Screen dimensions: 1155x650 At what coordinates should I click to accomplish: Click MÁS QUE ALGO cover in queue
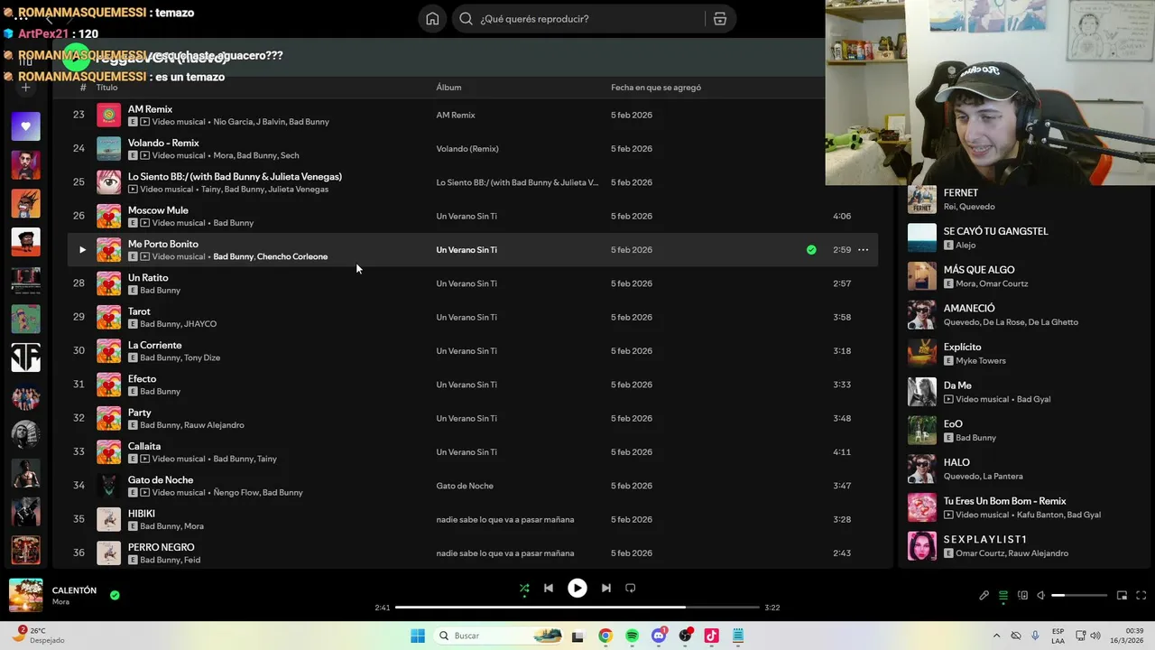(921, 276)
